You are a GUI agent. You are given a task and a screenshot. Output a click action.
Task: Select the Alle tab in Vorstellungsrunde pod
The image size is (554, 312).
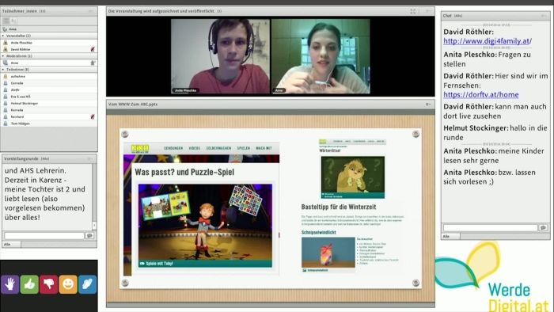point(12,244)
